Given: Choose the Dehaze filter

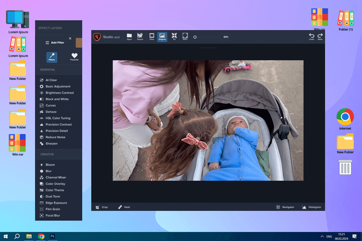Looking at the screenshot, I should point(48,112).
